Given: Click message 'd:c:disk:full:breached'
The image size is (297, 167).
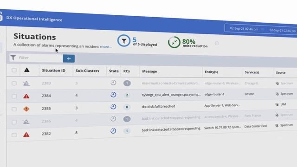Looking at the screenshot, I should tap(158, 106).
